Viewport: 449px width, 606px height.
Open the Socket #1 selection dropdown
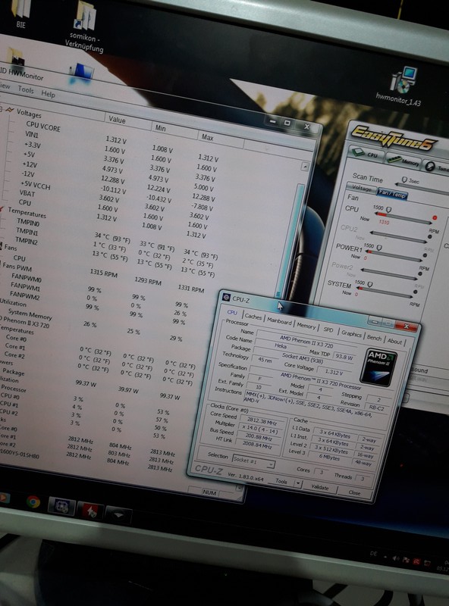click(253, 461)
